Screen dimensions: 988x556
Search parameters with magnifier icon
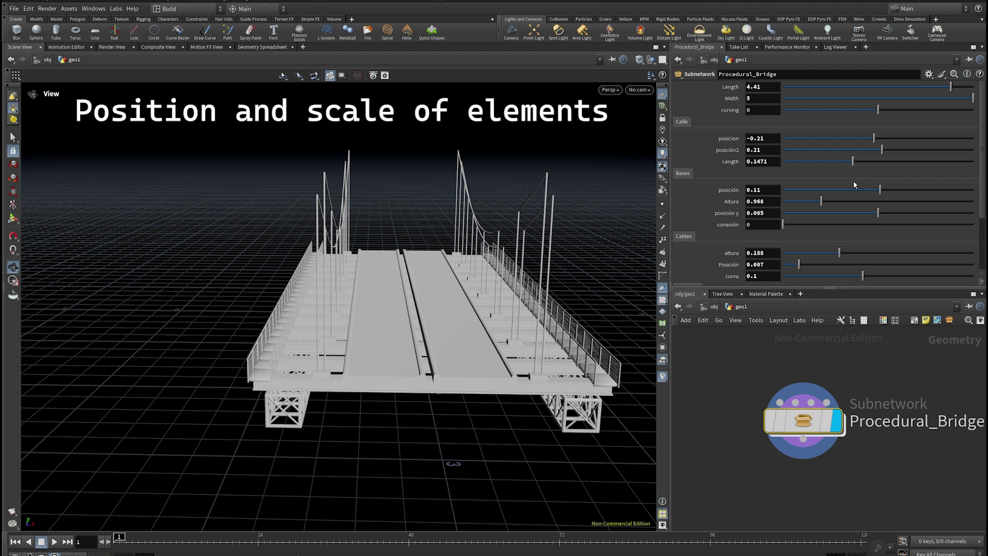click(x=954, y=74)
